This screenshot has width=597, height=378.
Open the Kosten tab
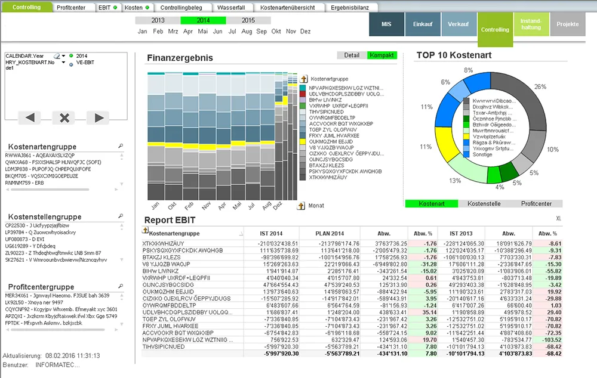pos(137,8)
